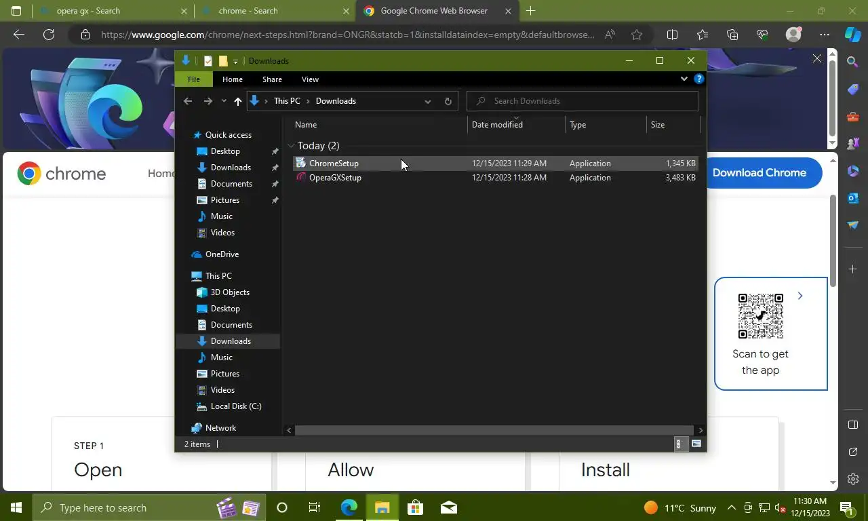Open recent locations dropdown in Explorer

224,101
